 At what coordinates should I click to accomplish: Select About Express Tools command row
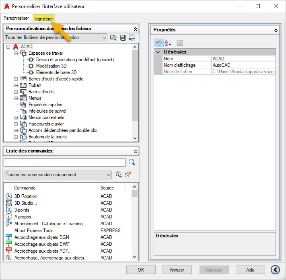pos(68,231)
